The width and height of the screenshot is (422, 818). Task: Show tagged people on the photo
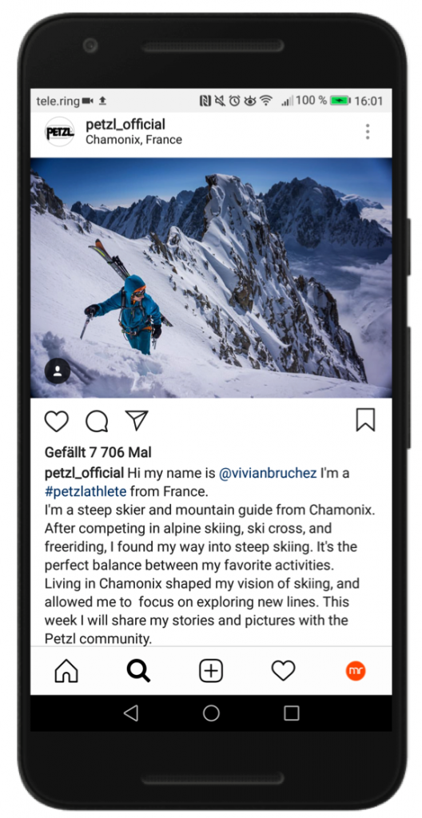pyautogui.click(x=58, y=371)
